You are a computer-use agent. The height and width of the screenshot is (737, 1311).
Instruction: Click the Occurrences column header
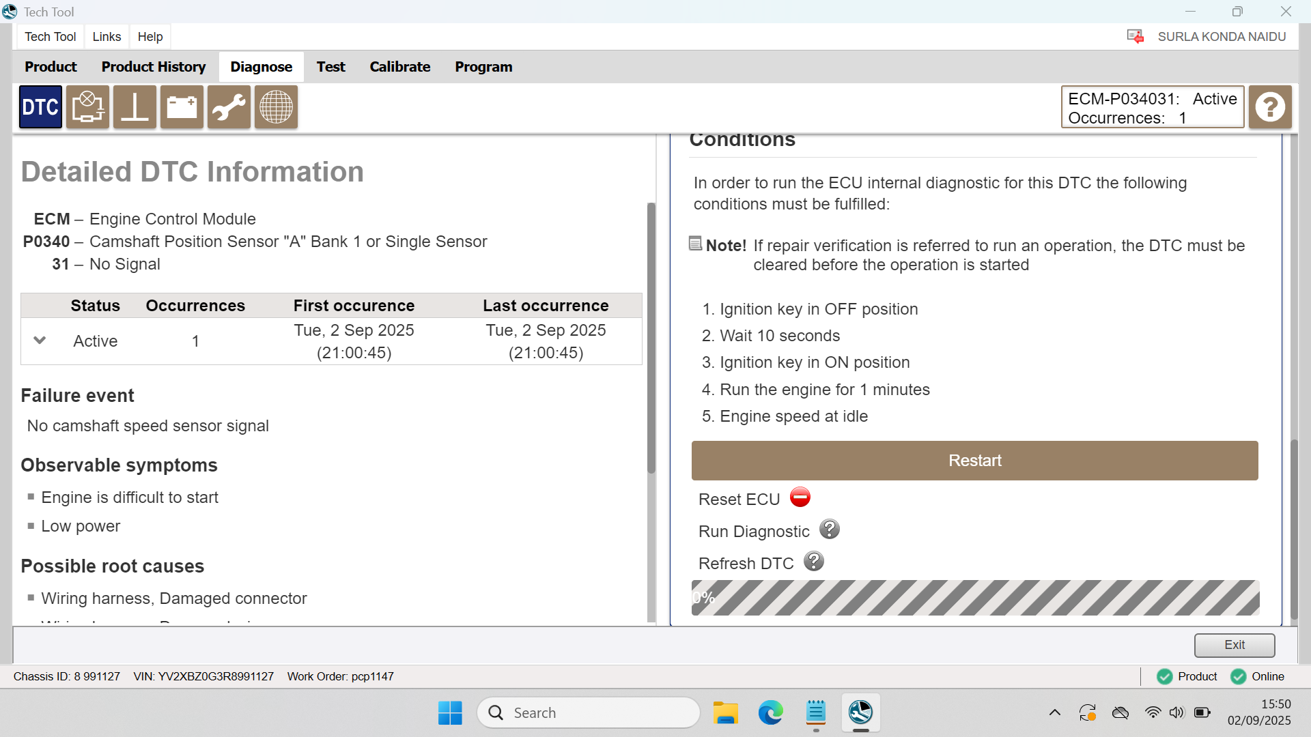pos(195,306)
